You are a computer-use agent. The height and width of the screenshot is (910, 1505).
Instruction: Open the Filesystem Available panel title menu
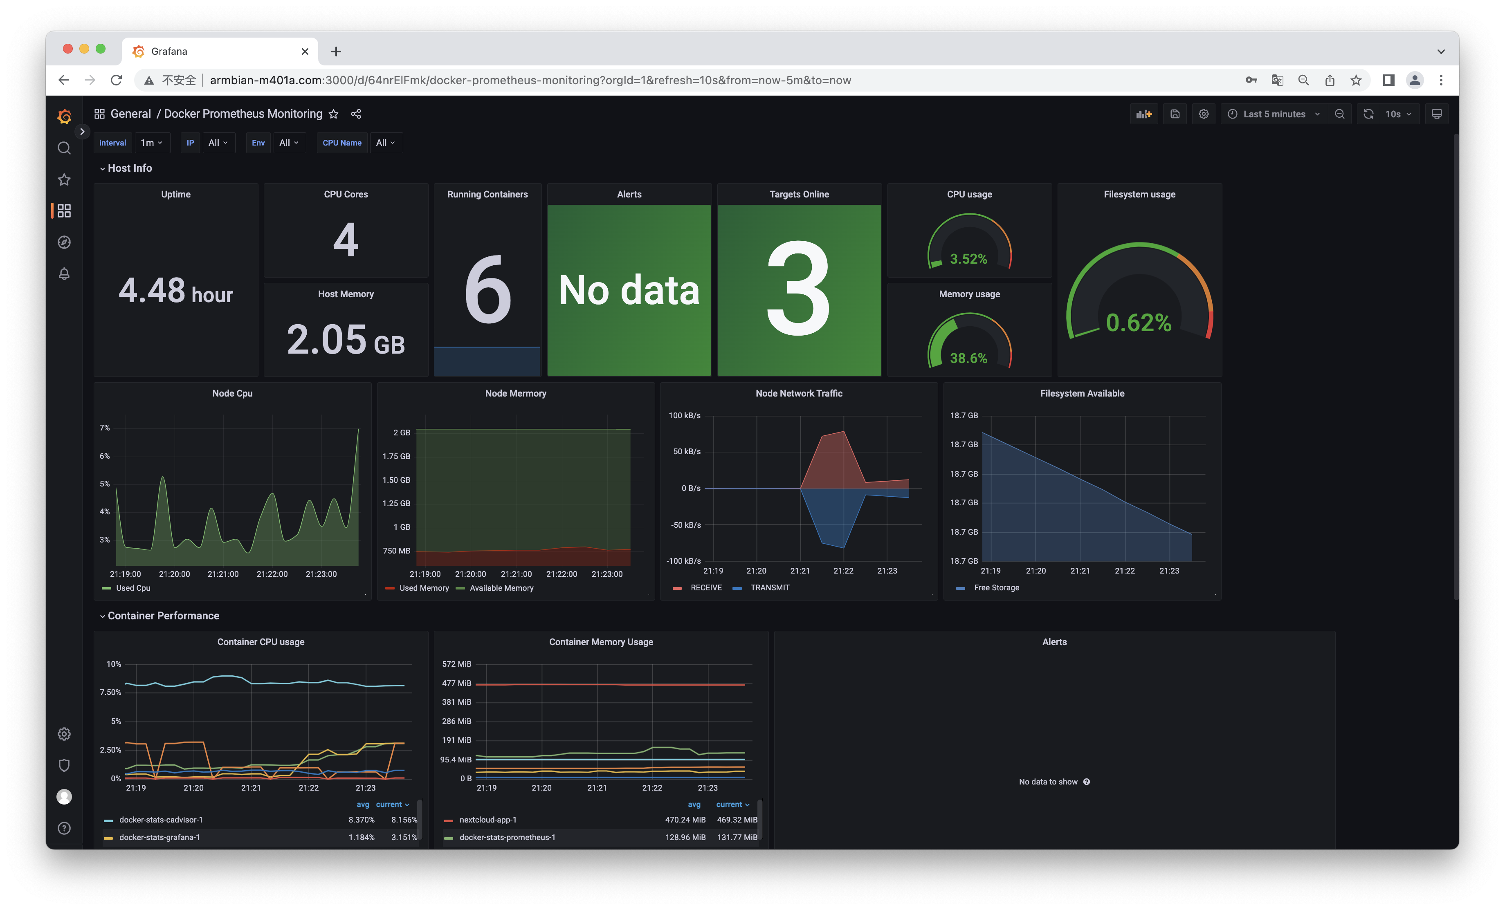pos(1082,393)
